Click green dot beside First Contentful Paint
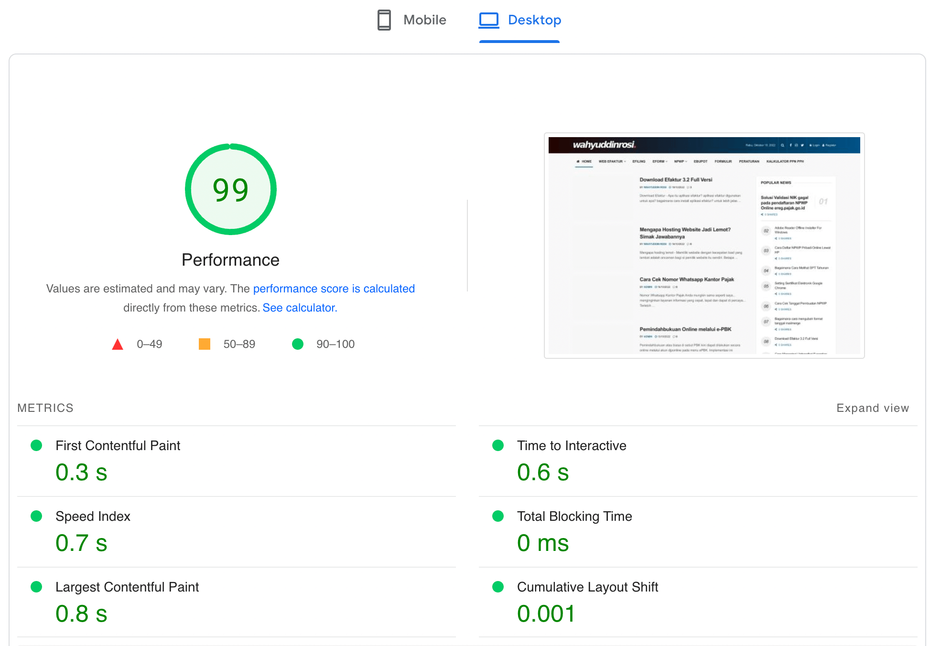930x646 pixels. point(36,445)
